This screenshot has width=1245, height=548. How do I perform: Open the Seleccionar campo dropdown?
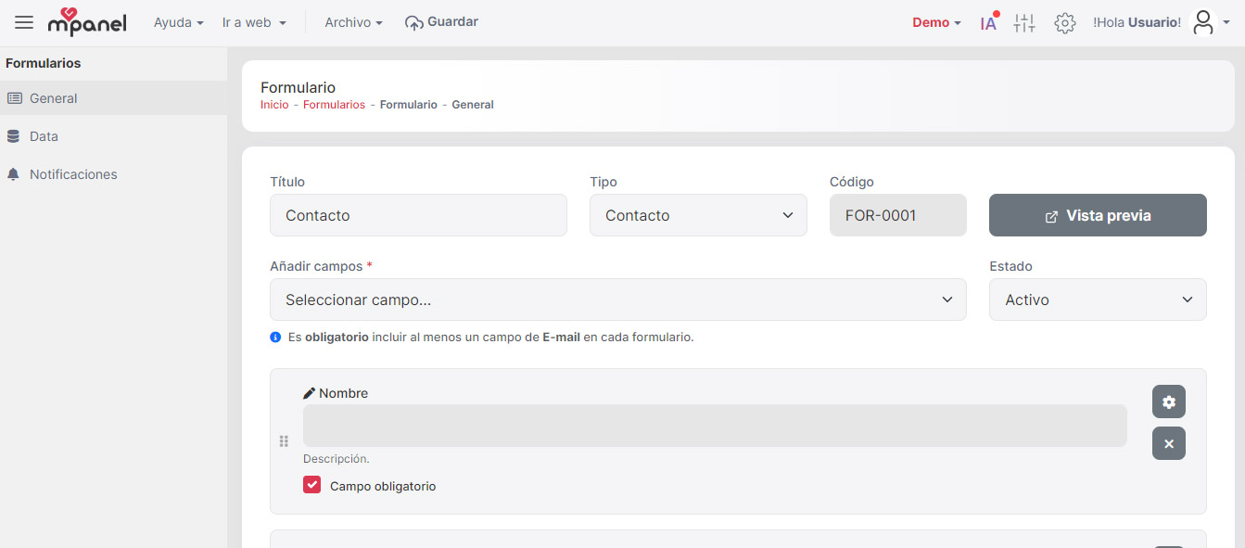(617, 299)
